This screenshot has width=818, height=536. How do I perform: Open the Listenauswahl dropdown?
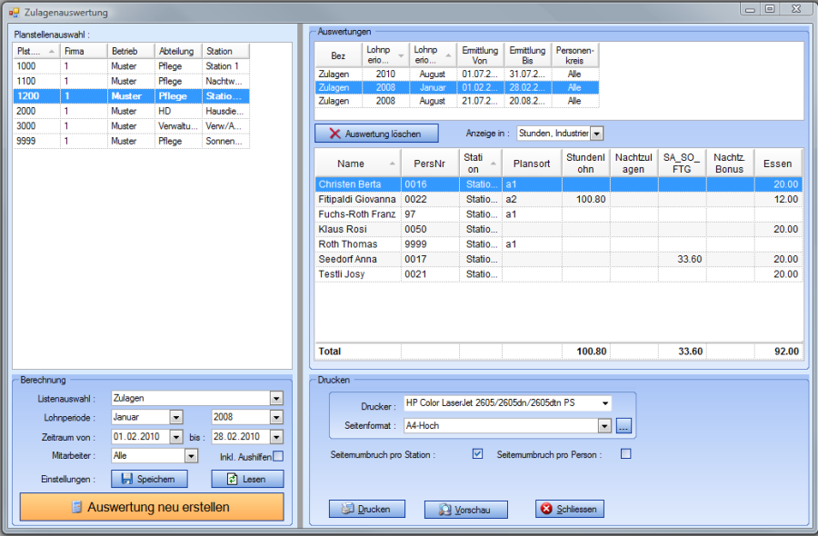(276, 398)
